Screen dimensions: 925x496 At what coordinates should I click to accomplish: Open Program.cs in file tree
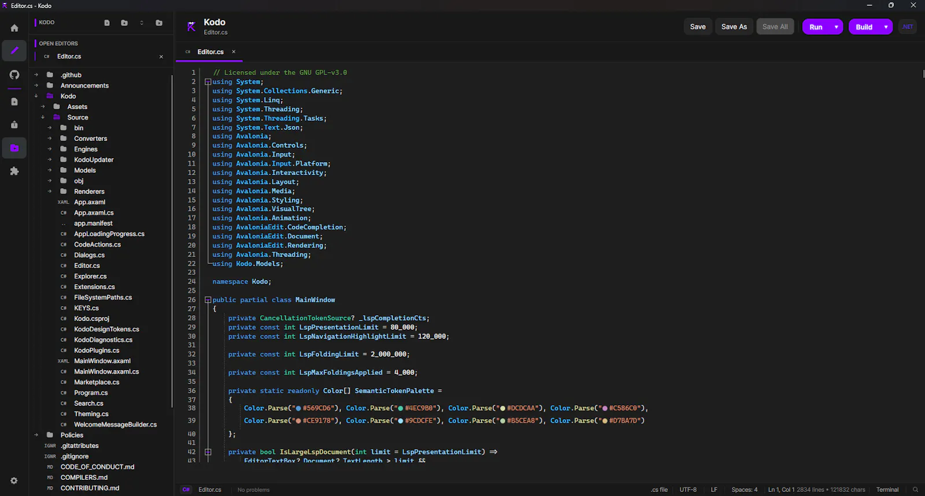point(91,393)
